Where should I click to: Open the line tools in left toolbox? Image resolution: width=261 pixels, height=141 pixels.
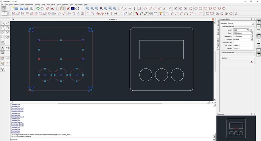tap(7, 23)
